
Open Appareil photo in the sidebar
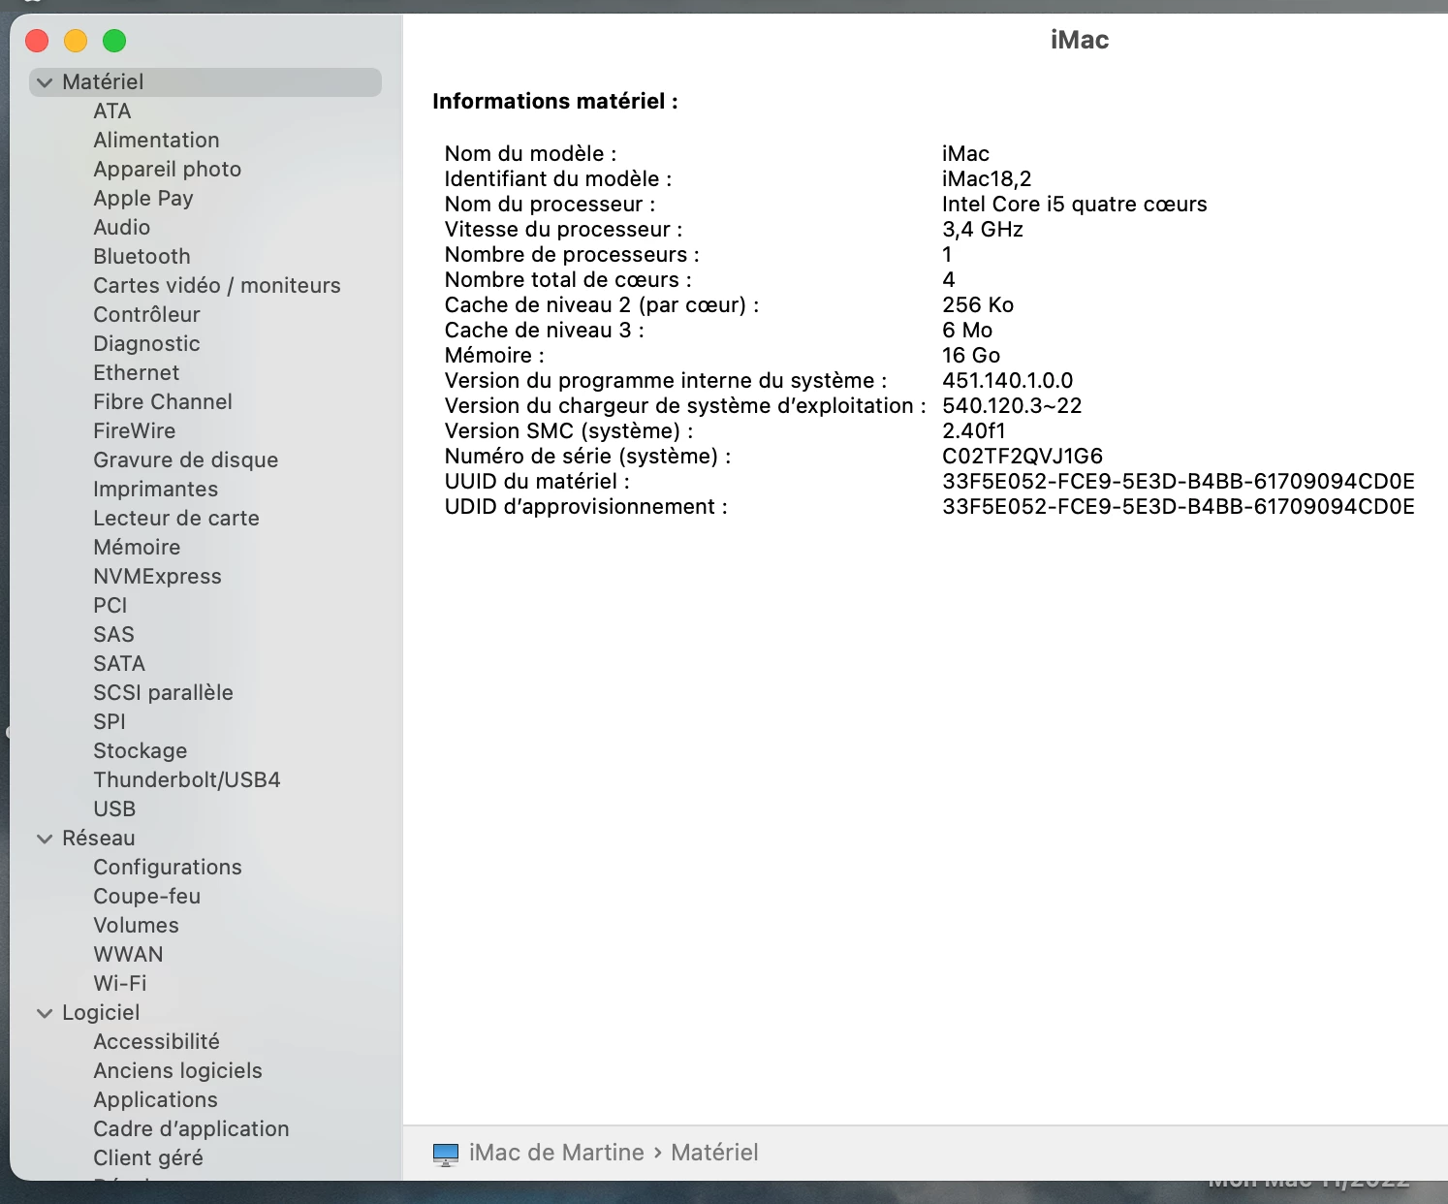click(168, 170)
